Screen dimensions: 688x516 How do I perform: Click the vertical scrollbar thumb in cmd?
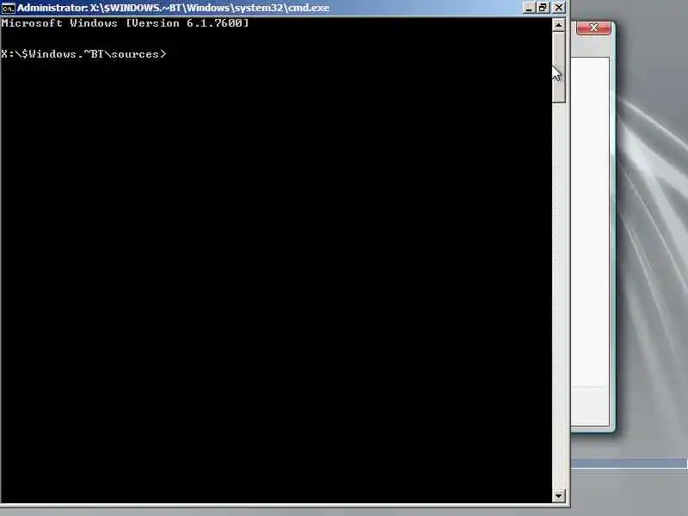(x=558, y=68)
